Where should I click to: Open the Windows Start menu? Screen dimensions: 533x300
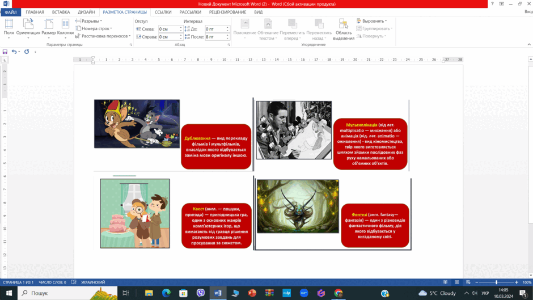tap(9, 293)
